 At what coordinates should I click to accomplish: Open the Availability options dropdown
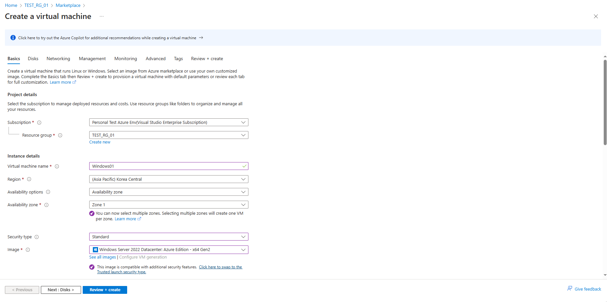click(x=169, y=192)
